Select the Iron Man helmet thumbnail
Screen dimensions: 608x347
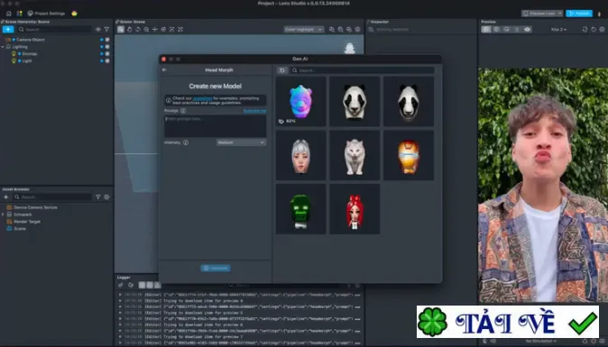(409, 155)
